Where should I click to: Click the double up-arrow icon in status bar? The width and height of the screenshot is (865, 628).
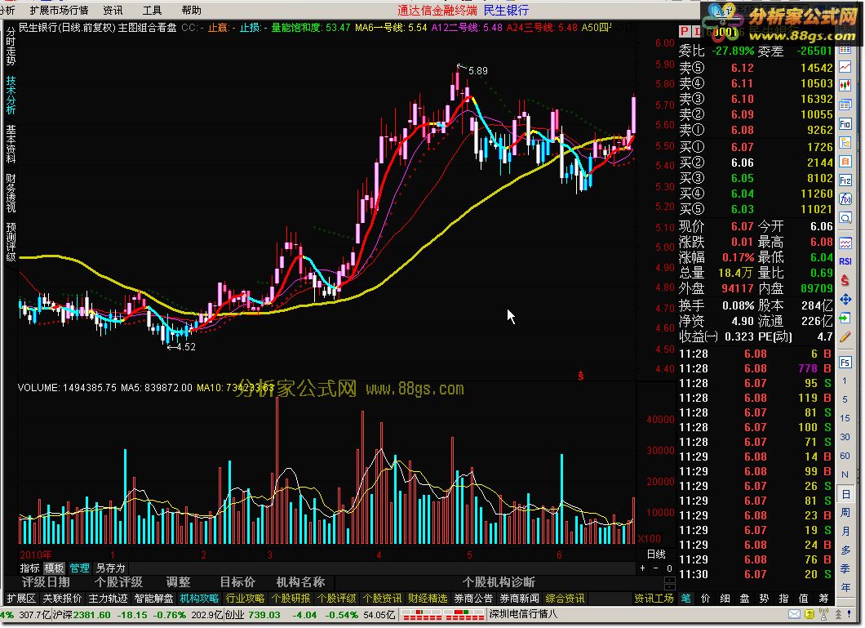coord(839,613)
